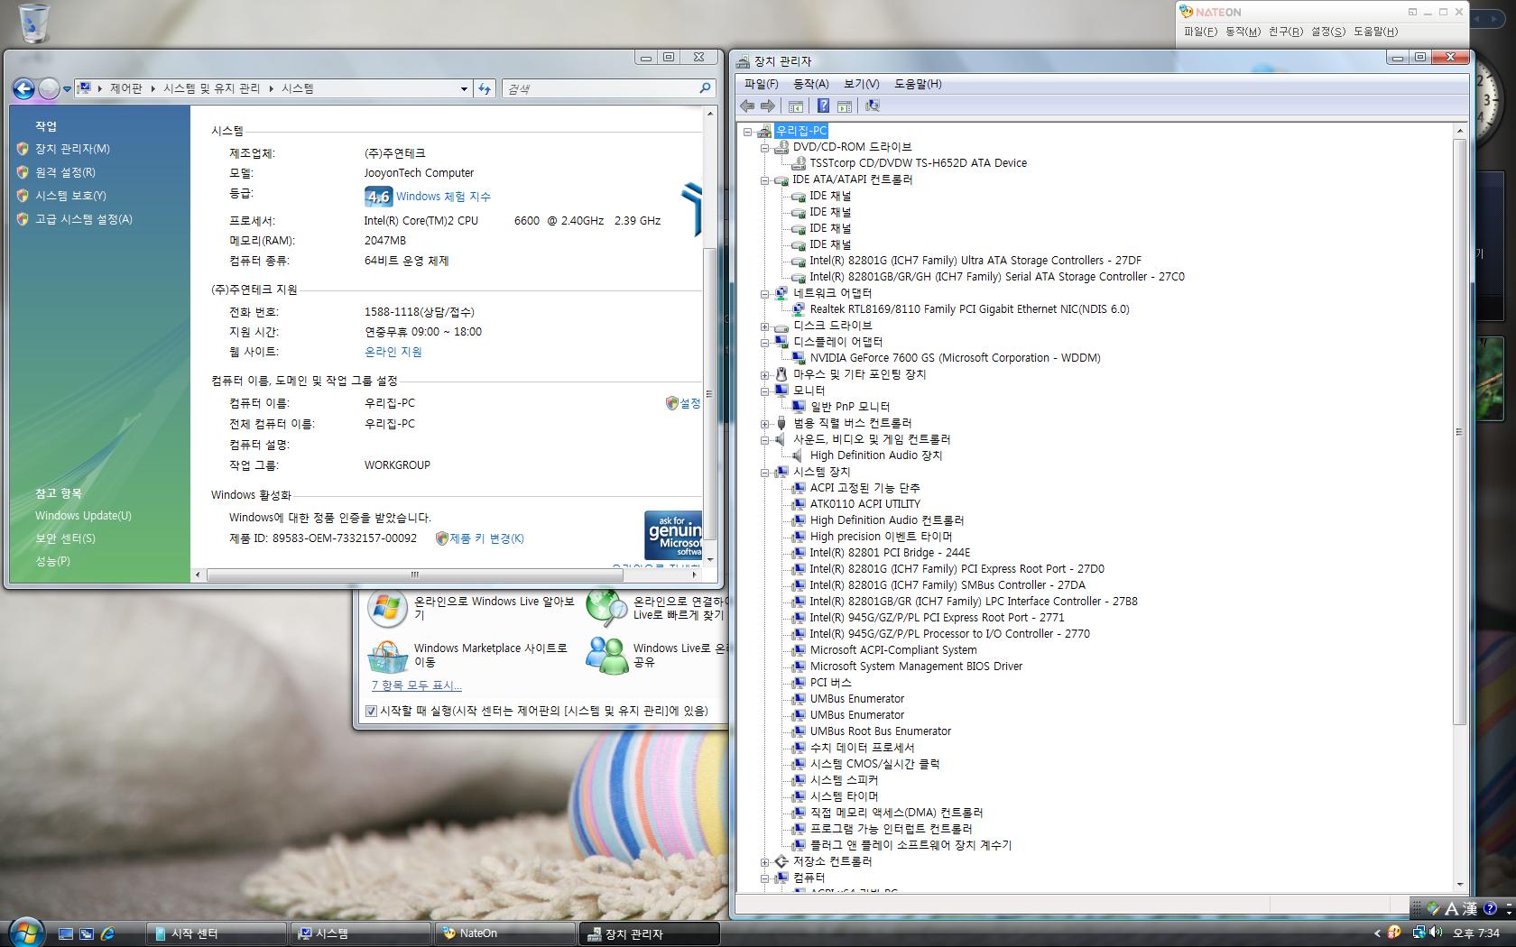This screenshot has height=947, width=1516.
Task: Launch Internet Explorer from Quick Launch
Action: 107,933
